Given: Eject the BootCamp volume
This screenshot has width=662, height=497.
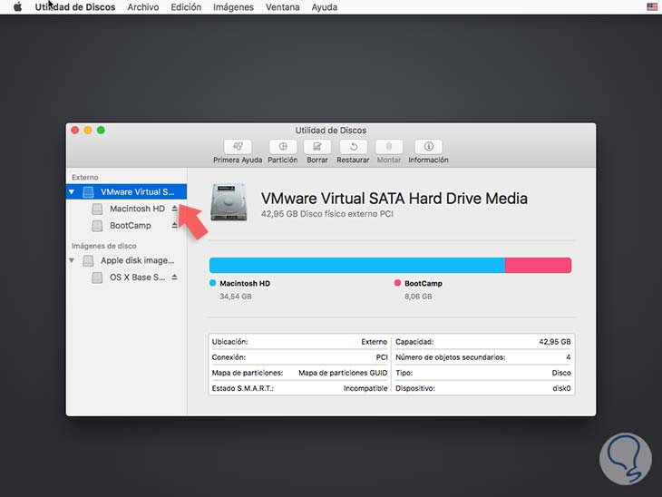Looking at the screenshot, I should point(174,226).
